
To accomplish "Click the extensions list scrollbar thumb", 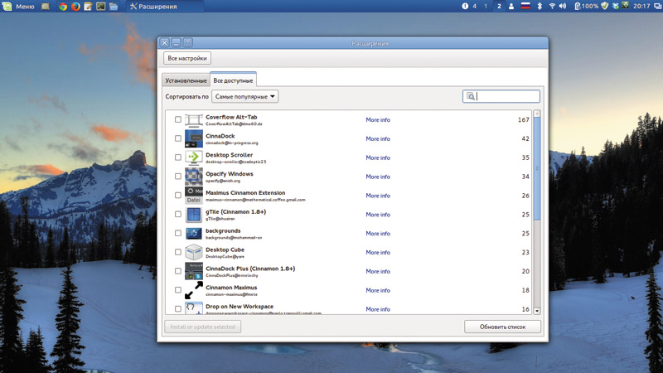I will click(537, 168).
